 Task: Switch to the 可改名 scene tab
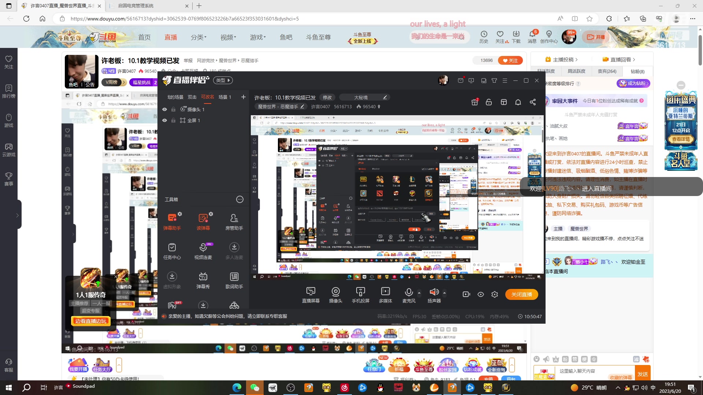(x=208, y=97)
